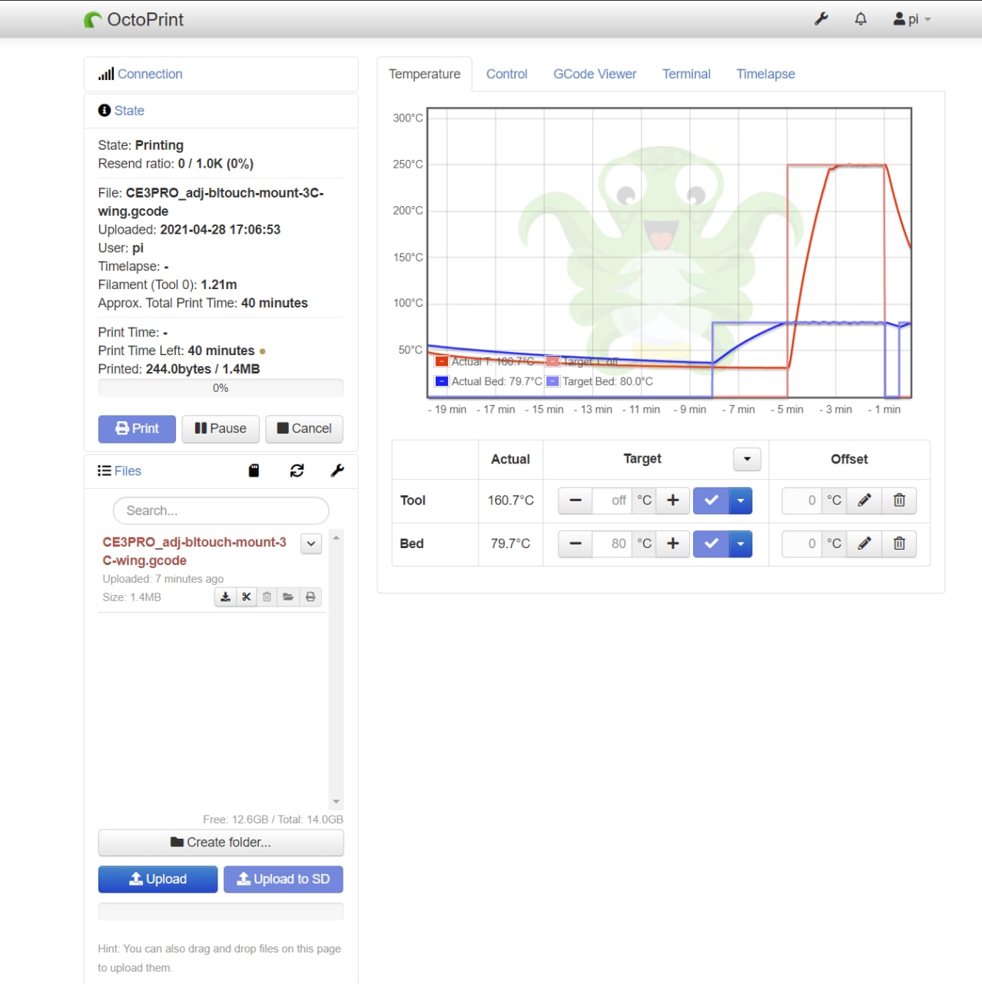Click State info icon
982x984 pixels.
[105, 111]
